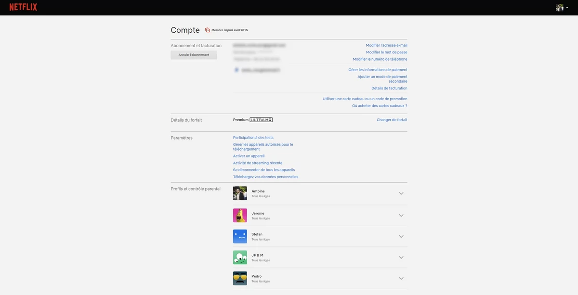This screenshot has height=295, width=578.
Task: Open the profile avatar menu in header
Action: (560, 8)
